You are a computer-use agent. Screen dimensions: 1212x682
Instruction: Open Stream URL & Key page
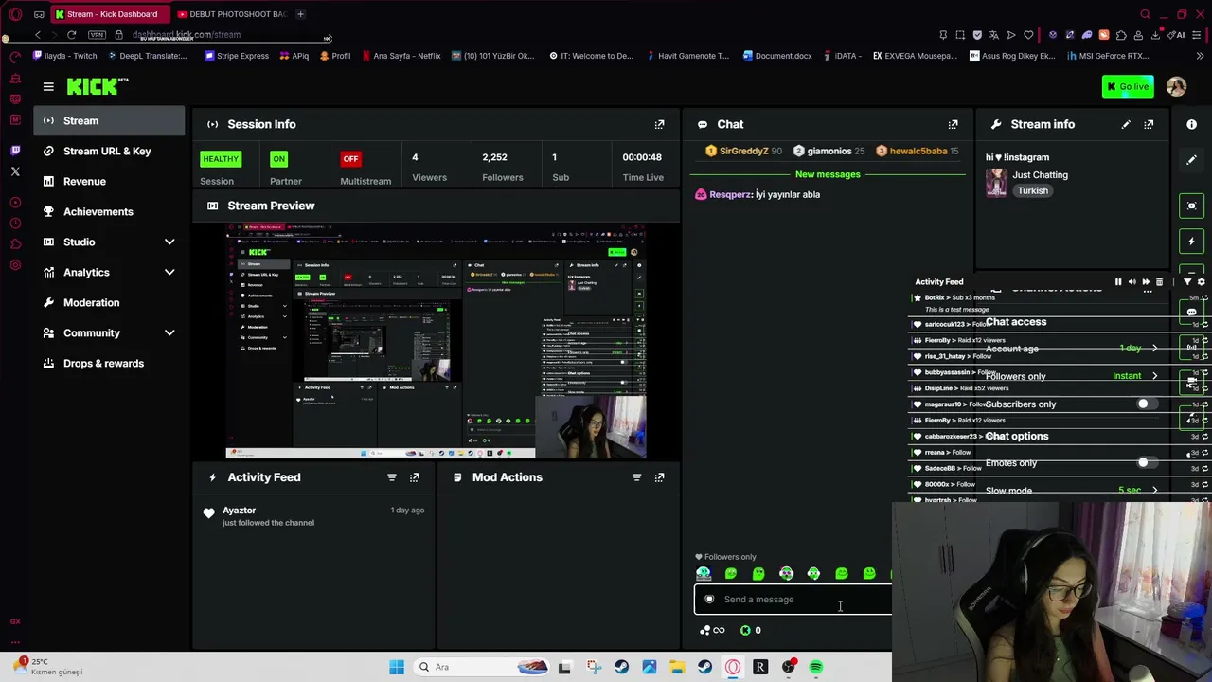click(x=109, y=152)
